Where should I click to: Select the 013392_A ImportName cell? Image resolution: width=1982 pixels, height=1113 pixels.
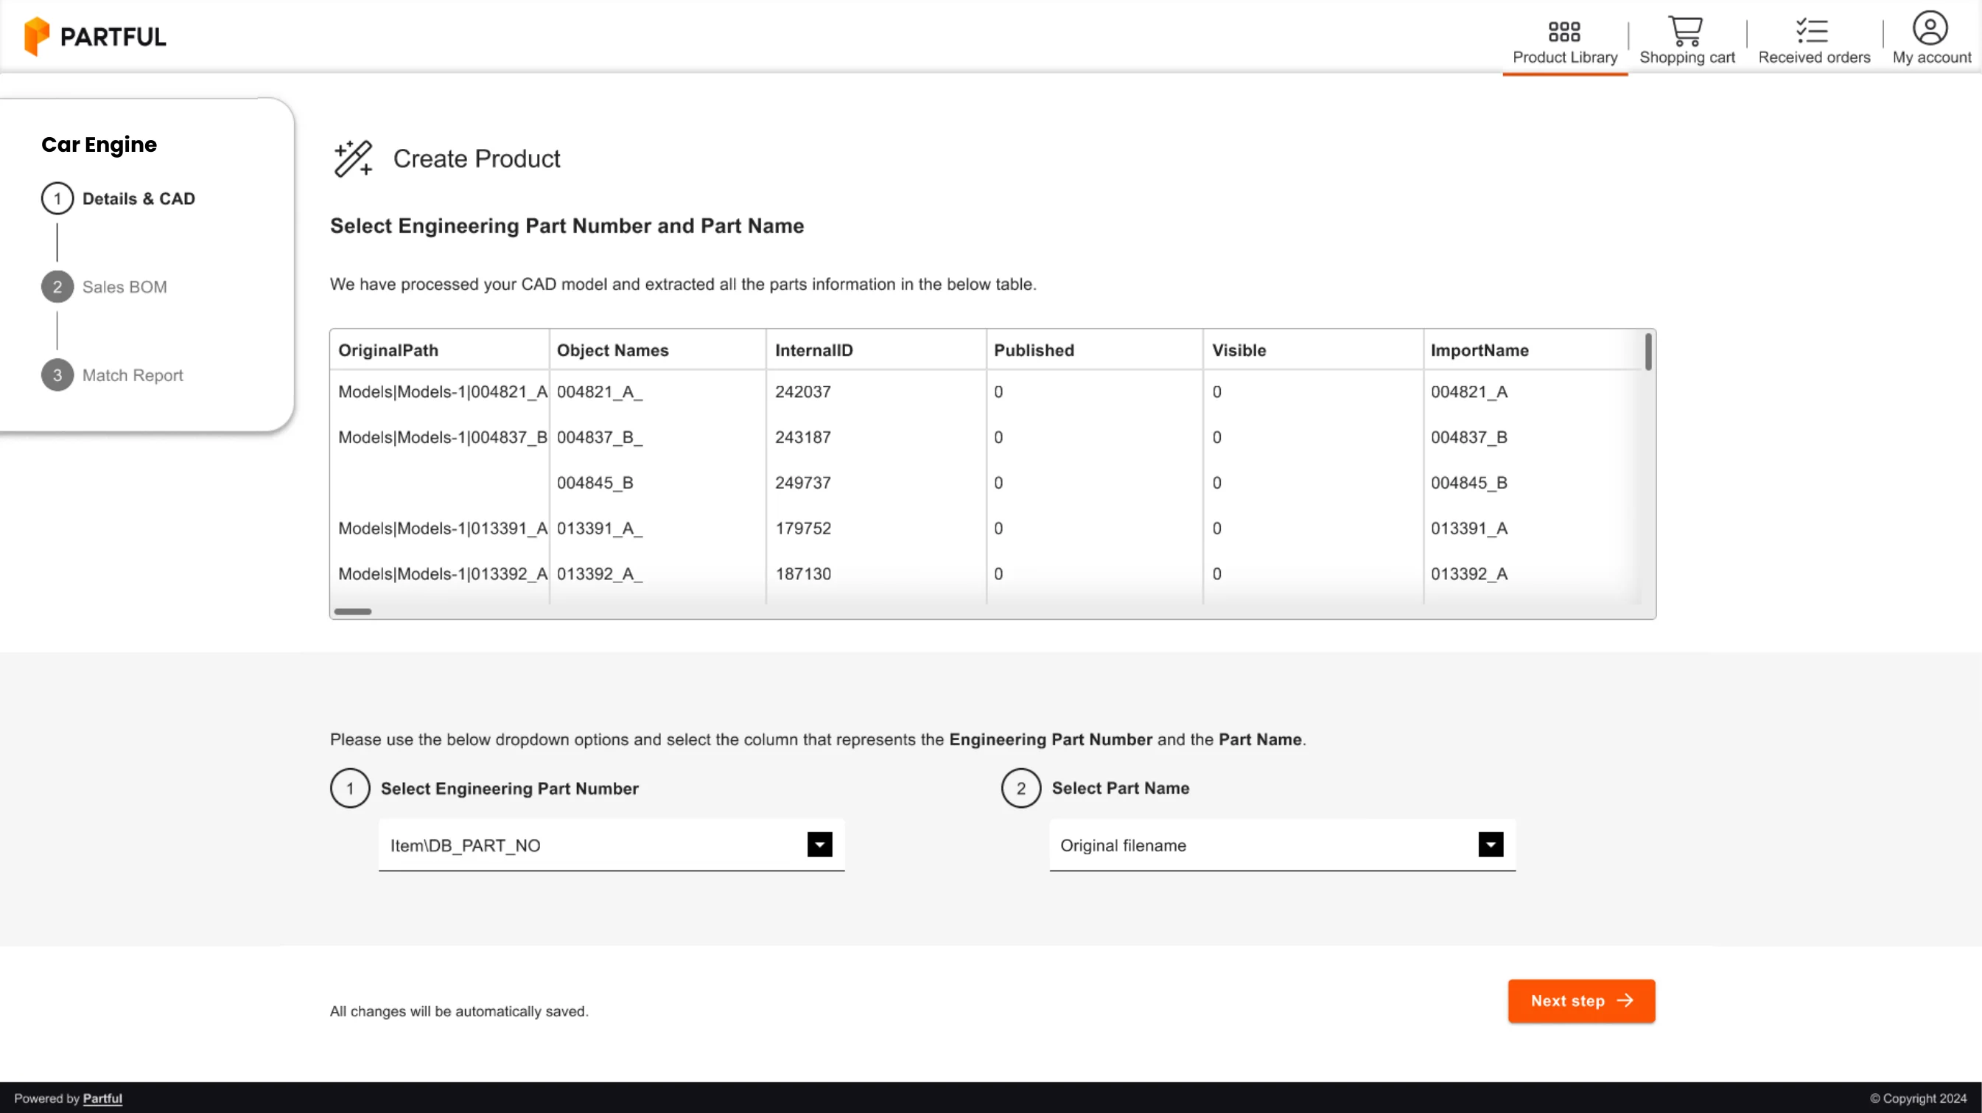1468,573
